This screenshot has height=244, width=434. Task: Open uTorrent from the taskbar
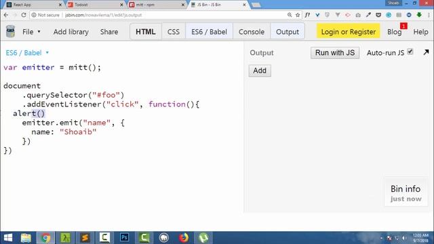203,238
